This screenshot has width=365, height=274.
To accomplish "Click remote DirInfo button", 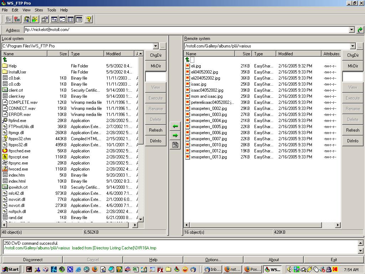I will tap(353, 141).
